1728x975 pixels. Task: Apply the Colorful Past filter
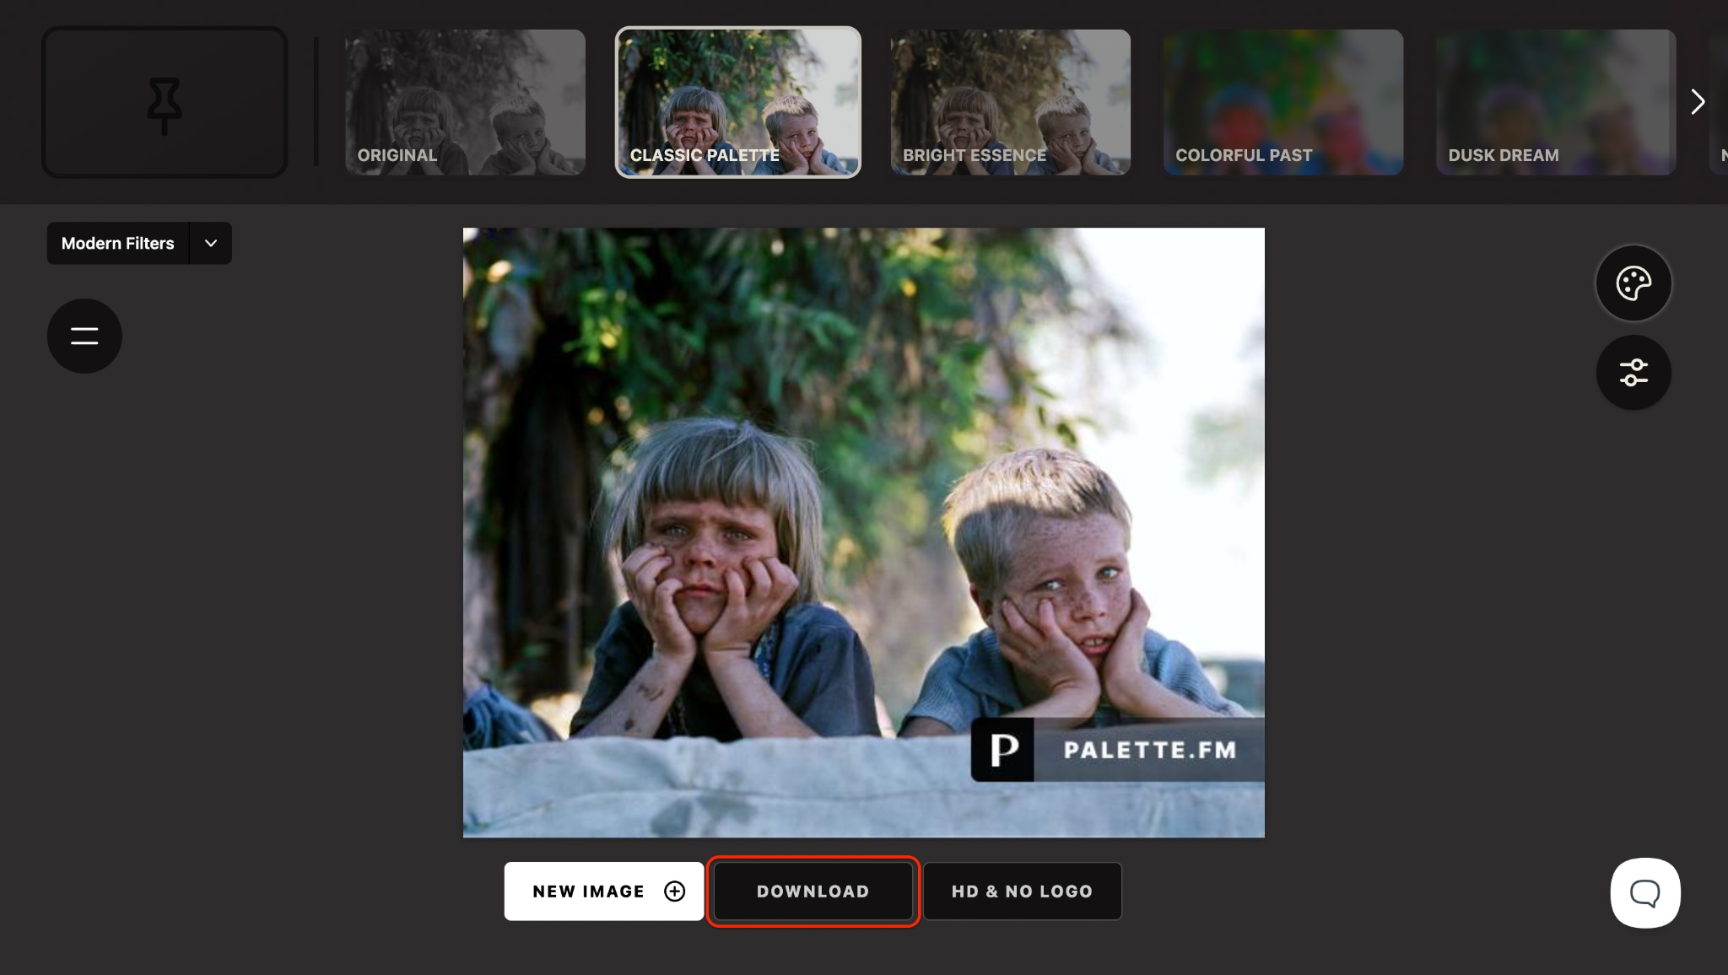pyautogui.click(x=1283, y=102)
